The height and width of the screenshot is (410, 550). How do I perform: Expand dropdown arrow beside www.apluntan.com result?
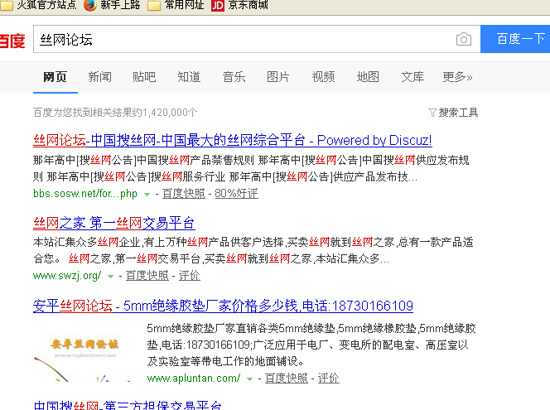click(250, 379)
